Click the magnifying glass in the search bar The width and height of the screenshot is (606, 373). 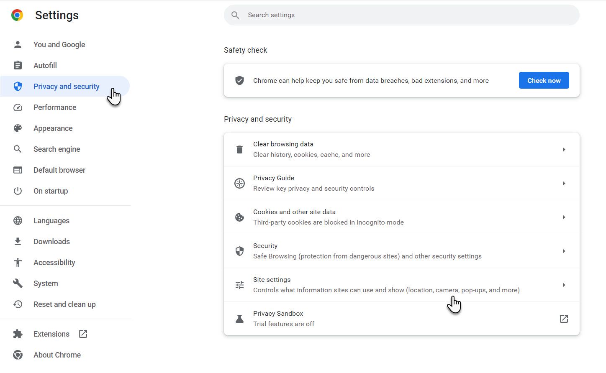coord(235,15)
